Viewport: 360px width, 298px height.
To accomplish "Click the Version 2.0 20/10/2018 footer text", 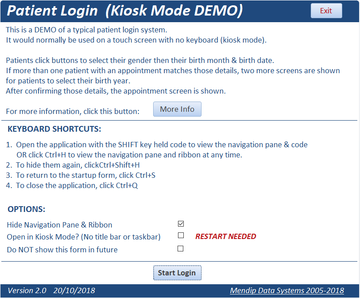I will [x=51, y=290].
